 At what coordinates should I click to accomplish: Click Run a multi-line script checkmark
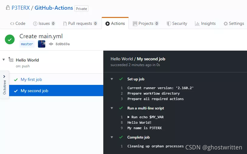point(121,108)
